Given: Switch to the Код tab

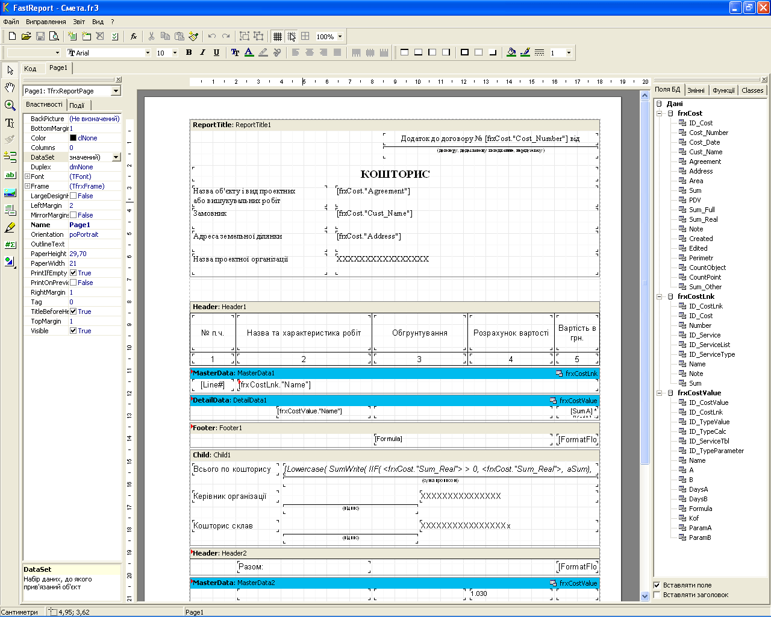Looking at the screenshot, I should (x=30, y=69).
